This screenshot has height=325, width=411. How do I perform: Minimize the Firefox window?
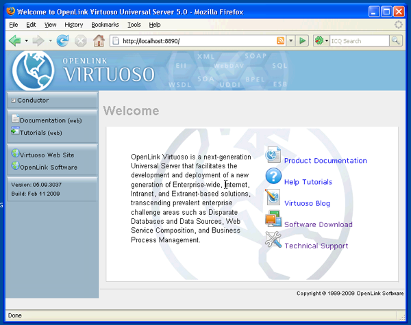374,12
